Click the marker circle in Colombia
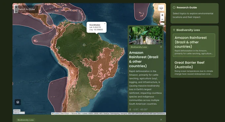The width and height of the screenshot is (225, 122). click(x=57, y=34)
